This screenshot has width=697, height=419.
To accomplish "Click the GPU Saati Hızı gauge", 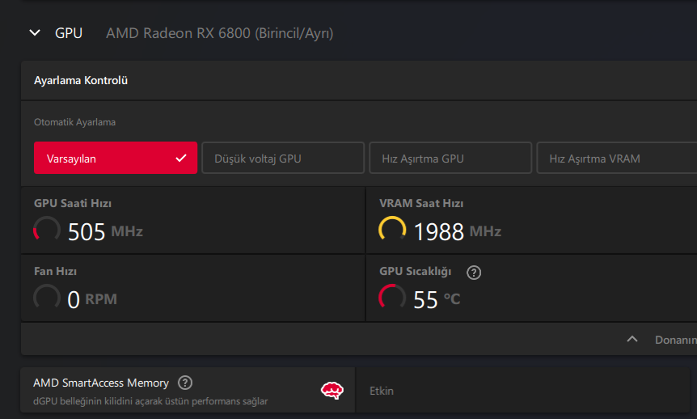I will 47,230.
